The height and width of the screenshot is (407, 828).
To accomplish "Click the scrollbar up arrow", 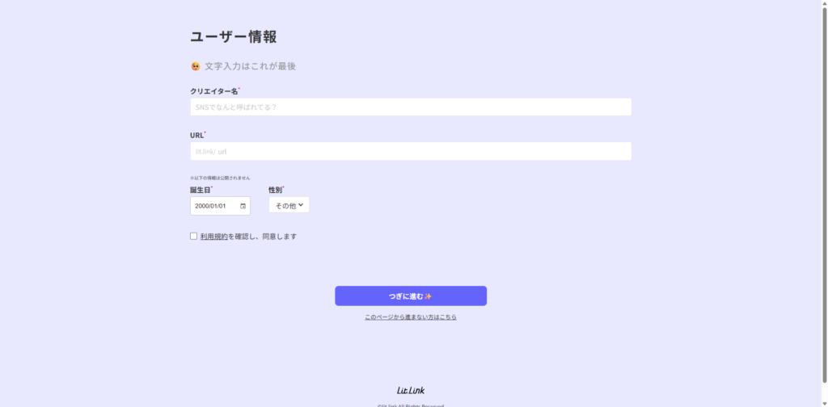I will [x=823, y=4].
